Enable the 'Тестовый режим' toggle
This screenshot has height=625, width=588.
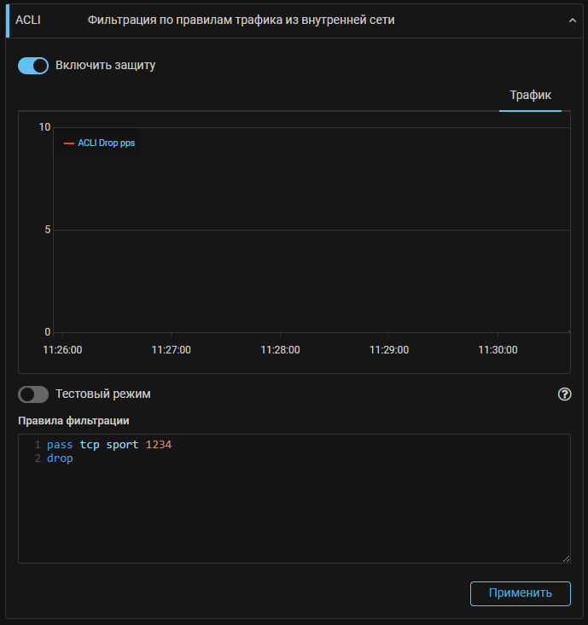click(33, 394)
